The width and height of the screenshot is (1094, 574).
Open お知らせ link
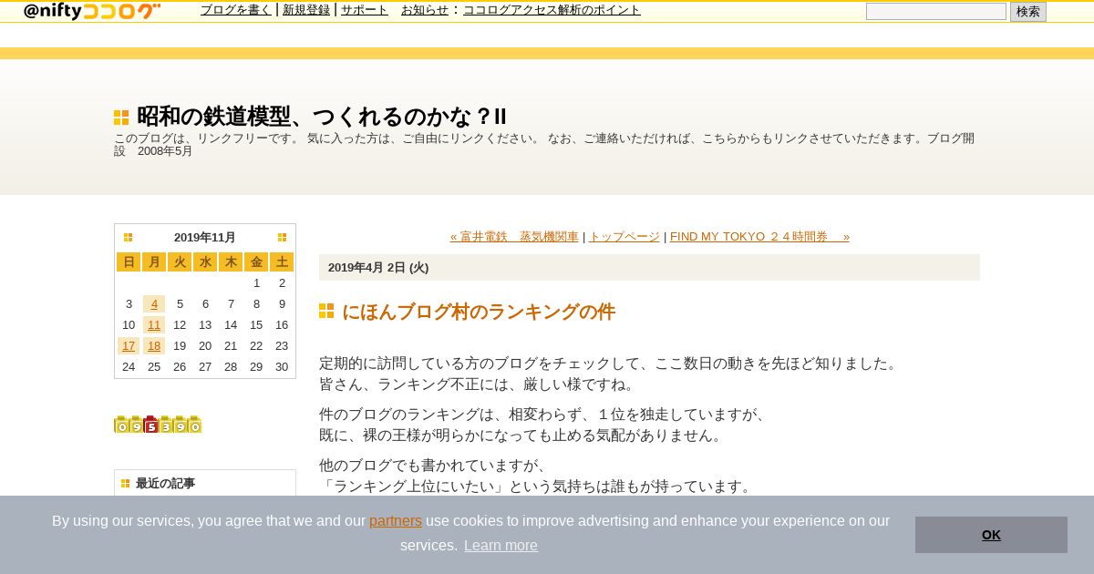(x=425, y=10)
